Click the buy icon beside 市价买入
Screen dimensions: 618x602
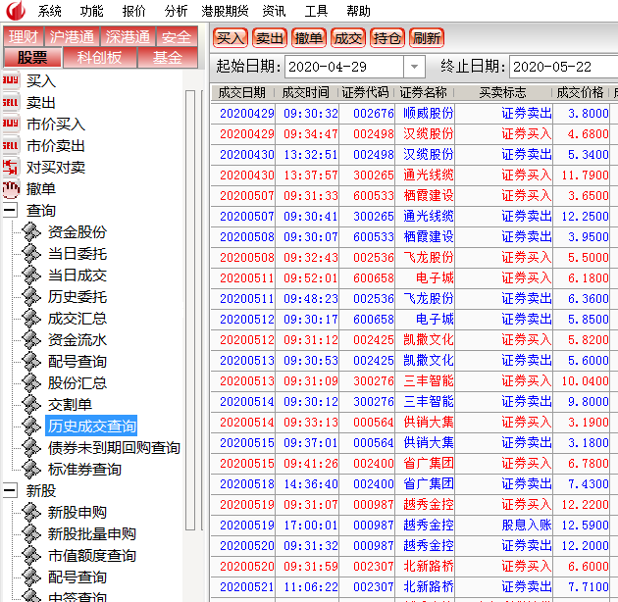(x=11, y=124)
